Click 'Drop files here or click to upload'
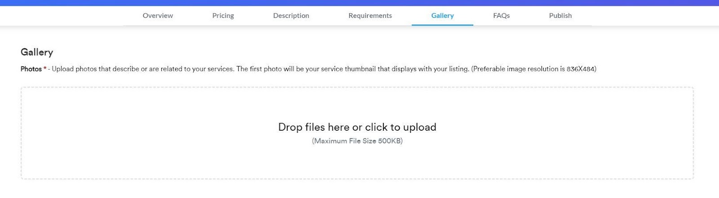719x198 pixels. (x=357, y=127)
